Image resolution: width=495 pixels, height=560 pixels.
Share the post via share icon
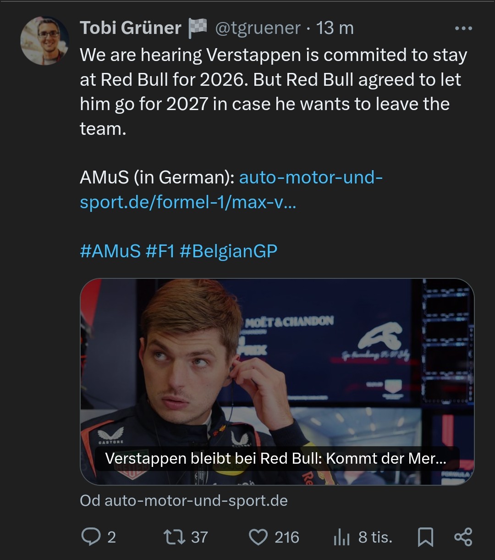pos(463,537)
